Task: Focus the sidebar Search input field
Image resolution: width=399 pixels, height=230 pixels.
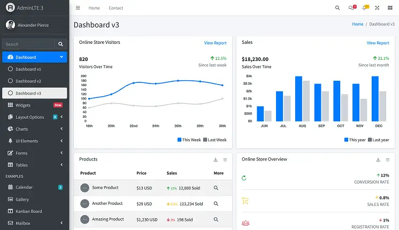Action: pyautogui.click(x=28, y=44)
